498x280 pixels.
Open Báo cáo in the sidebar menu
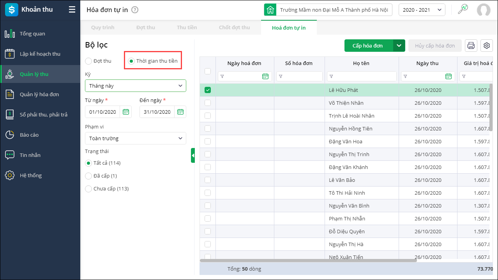point(29,135)
